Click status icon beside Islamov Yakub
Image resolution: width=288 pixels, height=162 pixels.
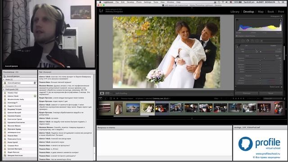pos(35,96)
